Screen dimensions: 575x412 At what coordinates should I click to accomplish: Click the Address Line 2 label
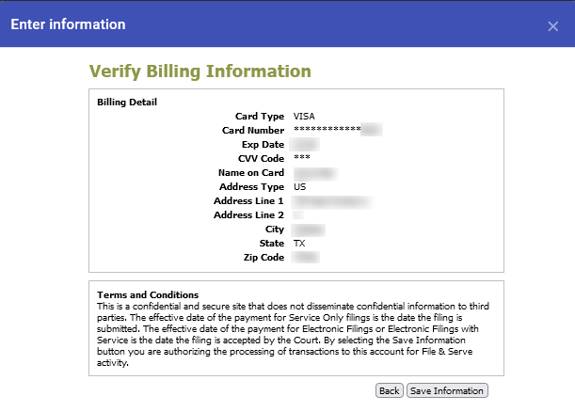249,215
